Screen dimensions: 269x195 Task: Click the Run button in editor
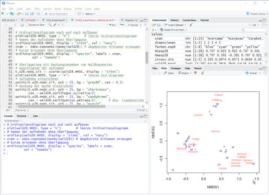point(112,25)
